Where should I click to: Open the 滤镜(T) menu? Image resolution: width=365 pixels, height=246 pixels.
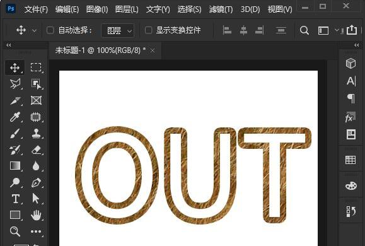(x=221, y=9)
